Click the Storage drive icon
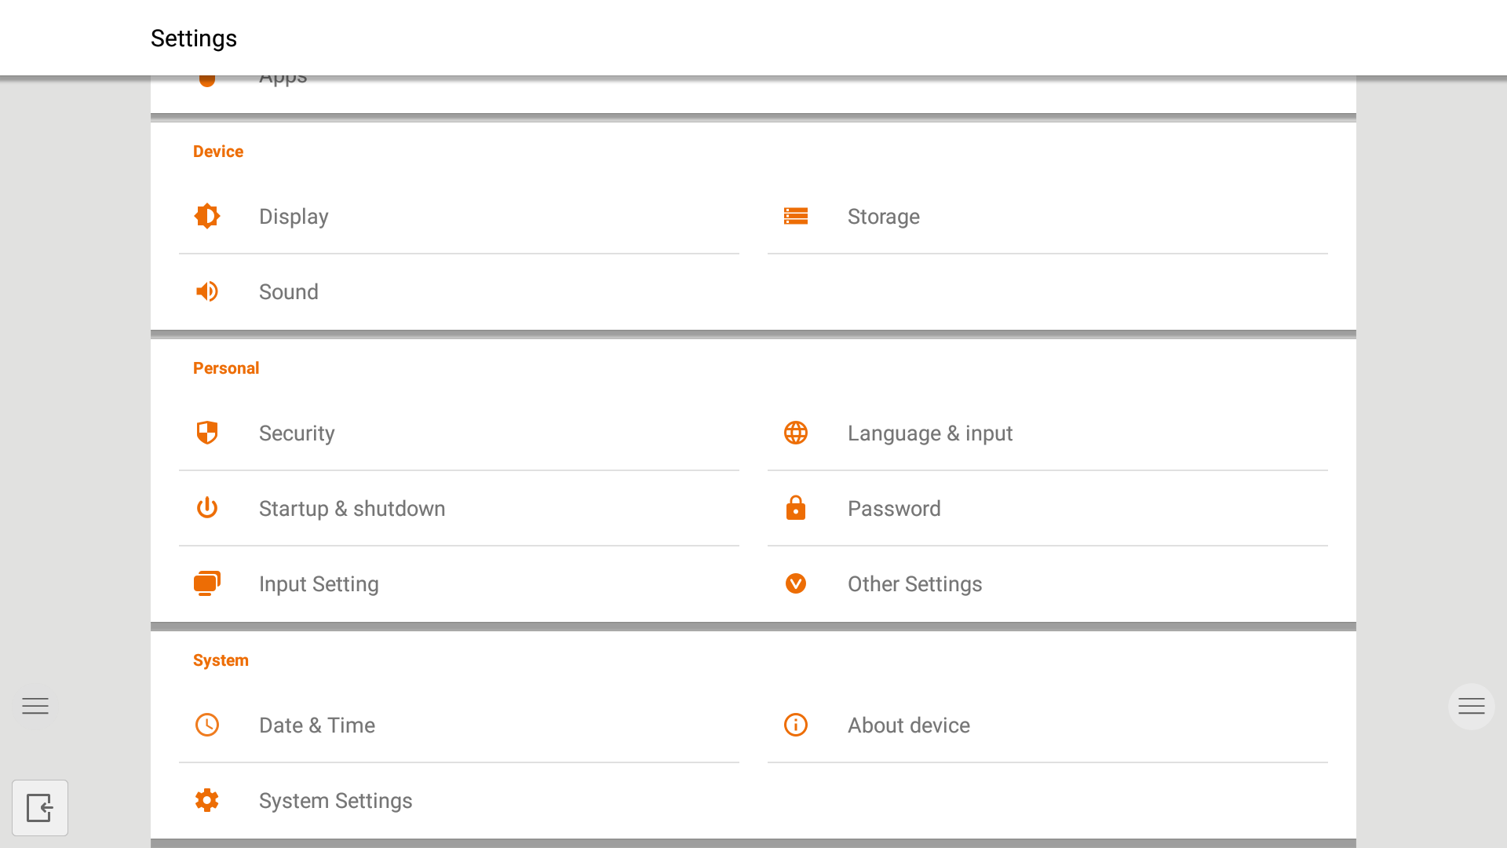 [795, 216]
